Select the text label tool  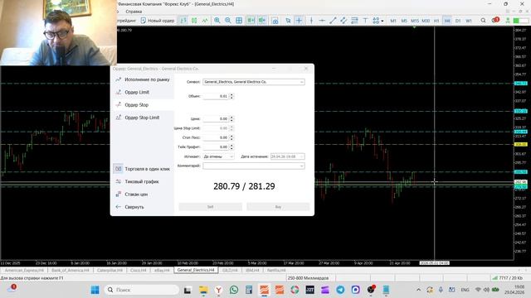(x=365, y=21)
